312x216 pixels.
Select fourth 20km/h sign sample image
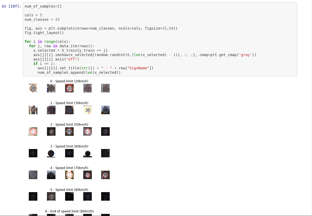coord(87,88)
